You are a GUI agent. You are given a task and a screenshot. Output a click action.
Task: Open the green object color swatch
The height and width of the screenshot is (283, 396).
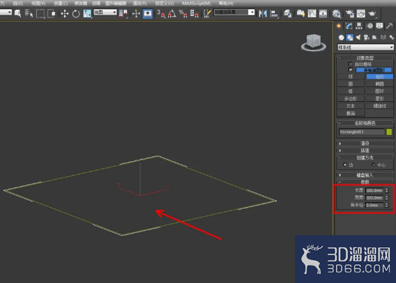(389, 132)
